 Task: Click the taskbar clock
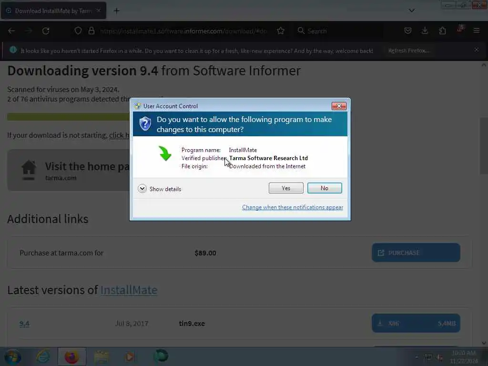click(x=464, y=357)
